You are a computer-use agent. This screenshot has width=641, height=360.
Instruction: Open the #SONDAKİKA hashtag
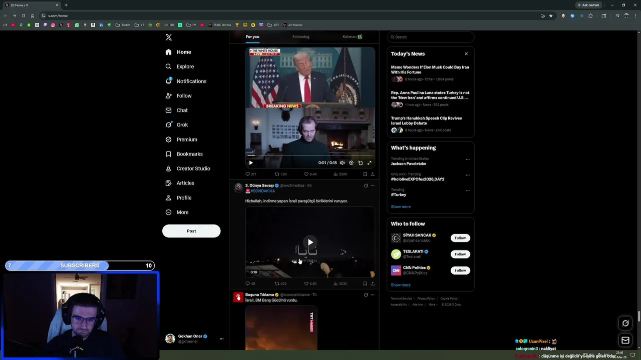tap(262, 191)
